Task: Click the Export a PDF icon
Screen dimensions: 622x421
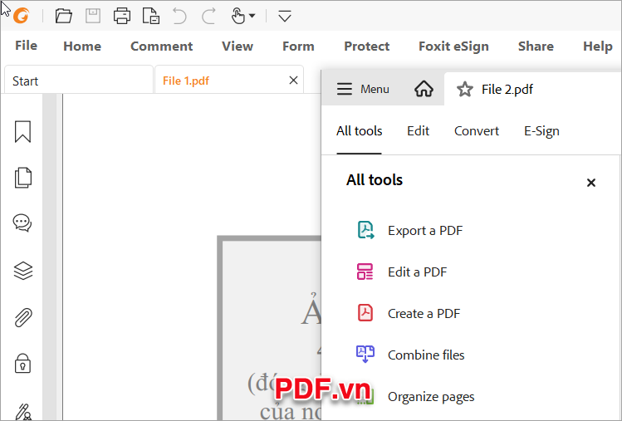Action: click(x=365, y=230)
